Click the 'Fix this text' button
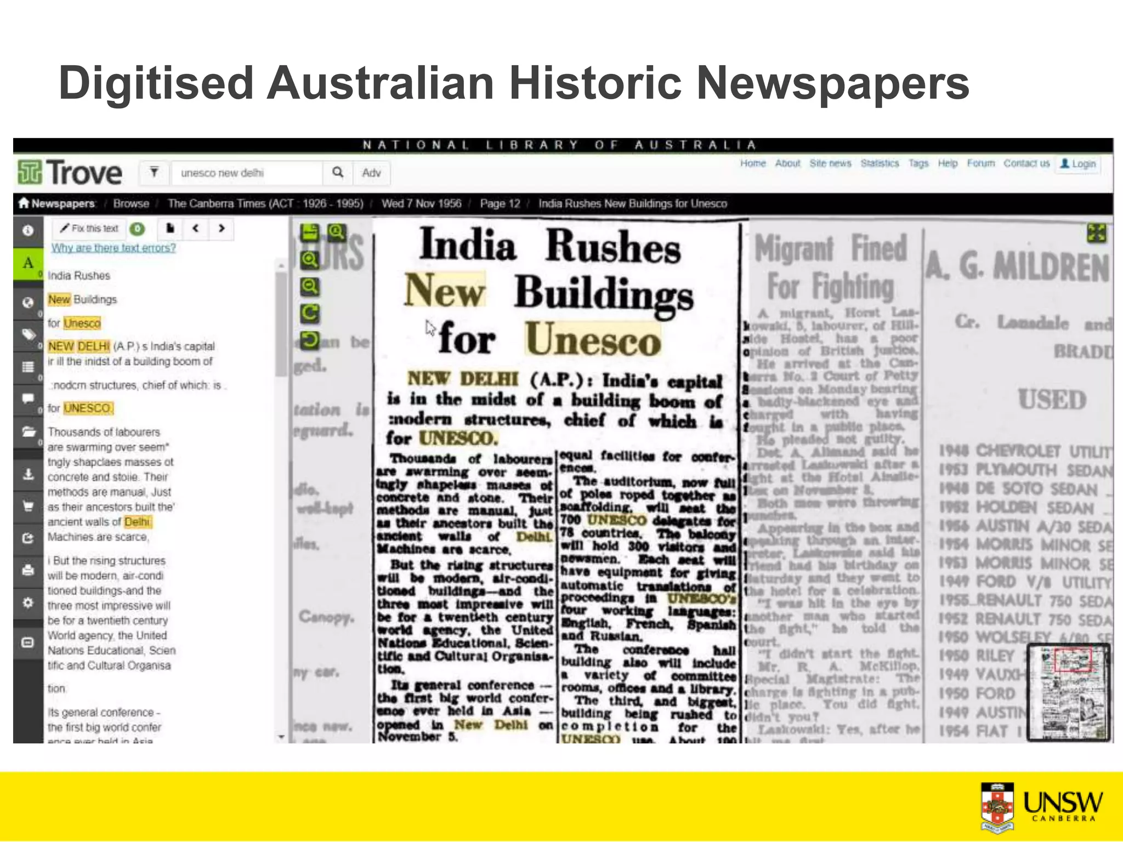 [x=89, y=229]
